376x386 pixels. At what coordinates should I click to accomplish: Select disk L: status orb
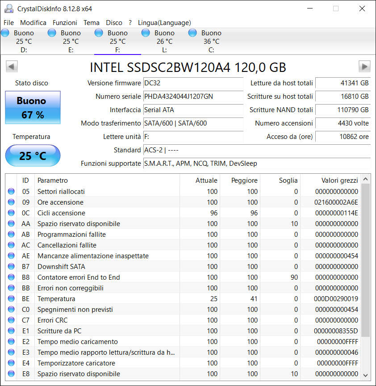(x=146, y=33)
